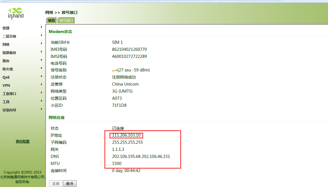Viewport: 328px width, 187px height.
Task: Select 工具 in the sidebar
Action: (6, 102)
